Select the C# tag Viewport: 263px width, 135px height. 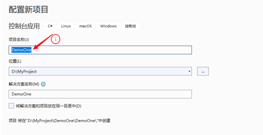[50, 26]
